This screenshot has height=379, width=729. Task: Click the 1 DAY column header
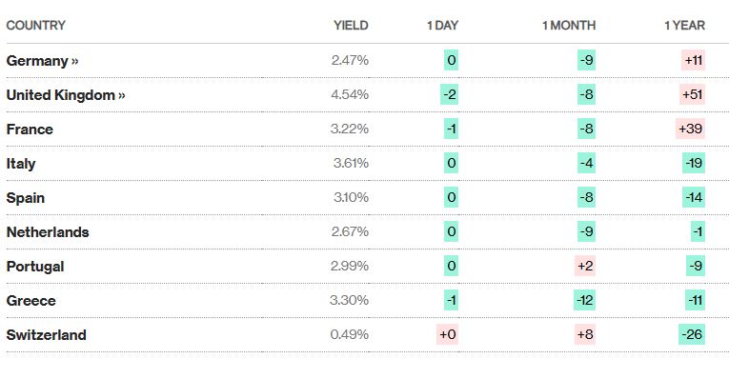(x=442, y=25)
